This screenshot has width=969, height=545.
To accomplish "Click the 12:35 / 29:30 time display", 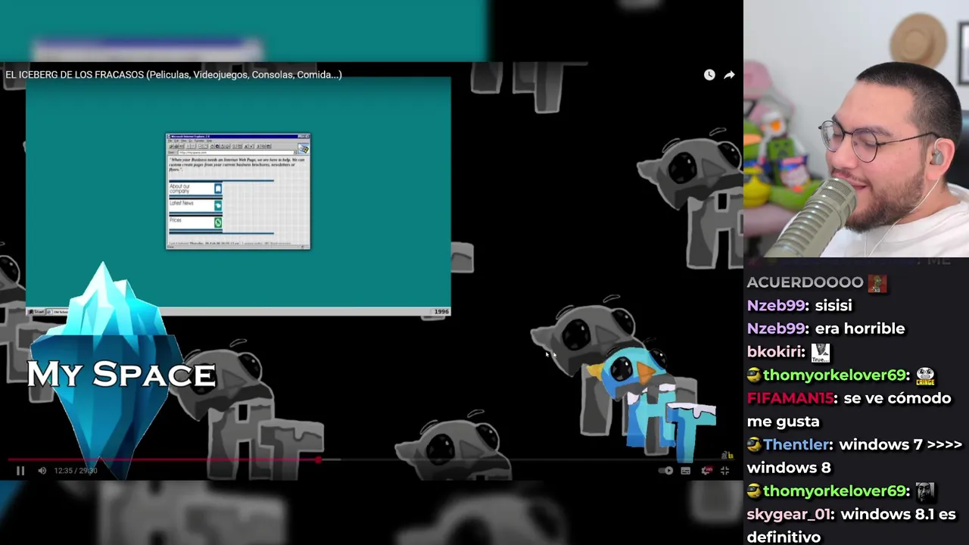I will 76,471.
